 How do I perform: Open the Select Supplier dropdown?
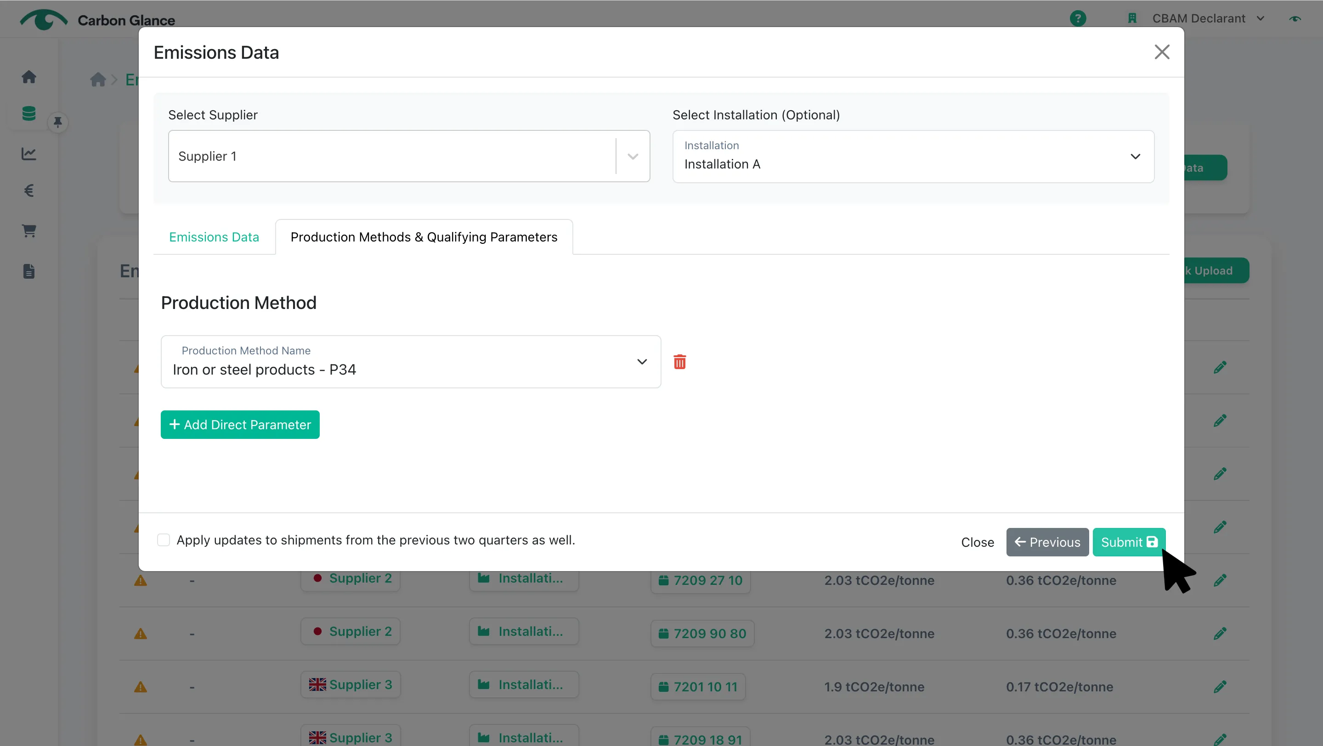[x=409, y=156]
